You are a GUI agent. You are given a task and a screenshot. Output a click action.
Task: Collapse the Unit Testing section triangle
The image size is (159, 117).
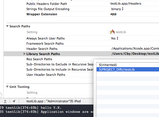pos(7,87)
